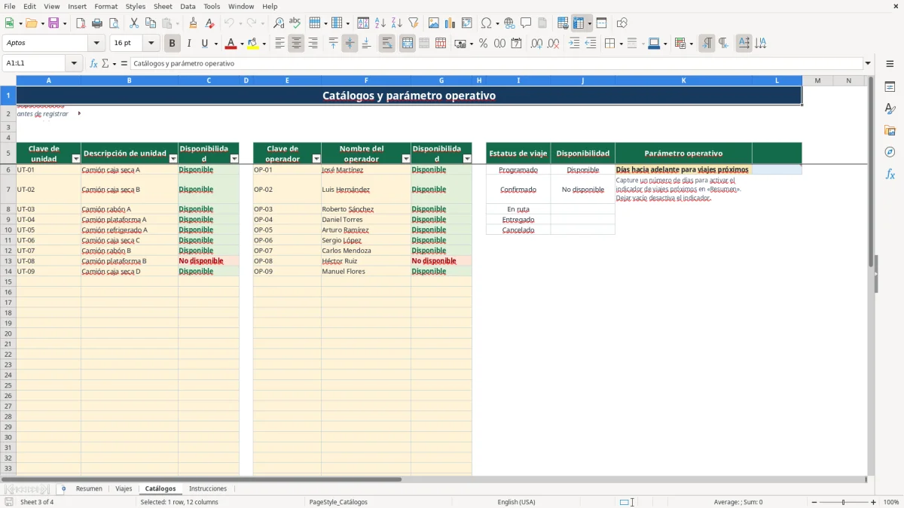Switch to the Instrucciones sheet tab
904x508 pixels.
[x=207, y=488]
